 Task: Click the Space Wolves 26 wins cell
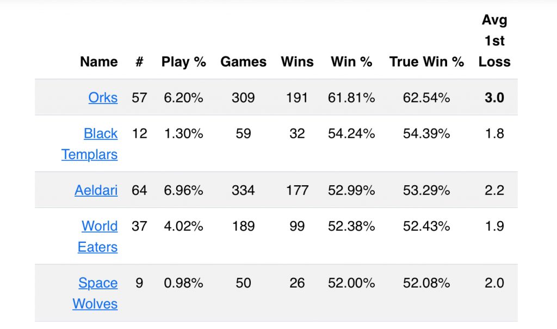(x=297, y=284)
